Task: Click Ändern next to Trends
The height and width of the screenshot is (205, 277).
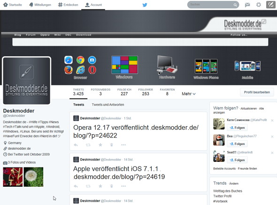Action: tap(234, 183)
